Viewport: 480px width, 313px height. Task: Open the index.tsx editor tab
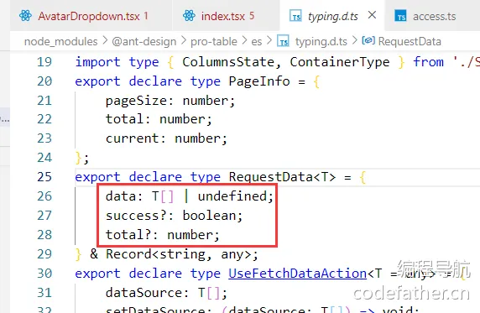click(226, 16)
